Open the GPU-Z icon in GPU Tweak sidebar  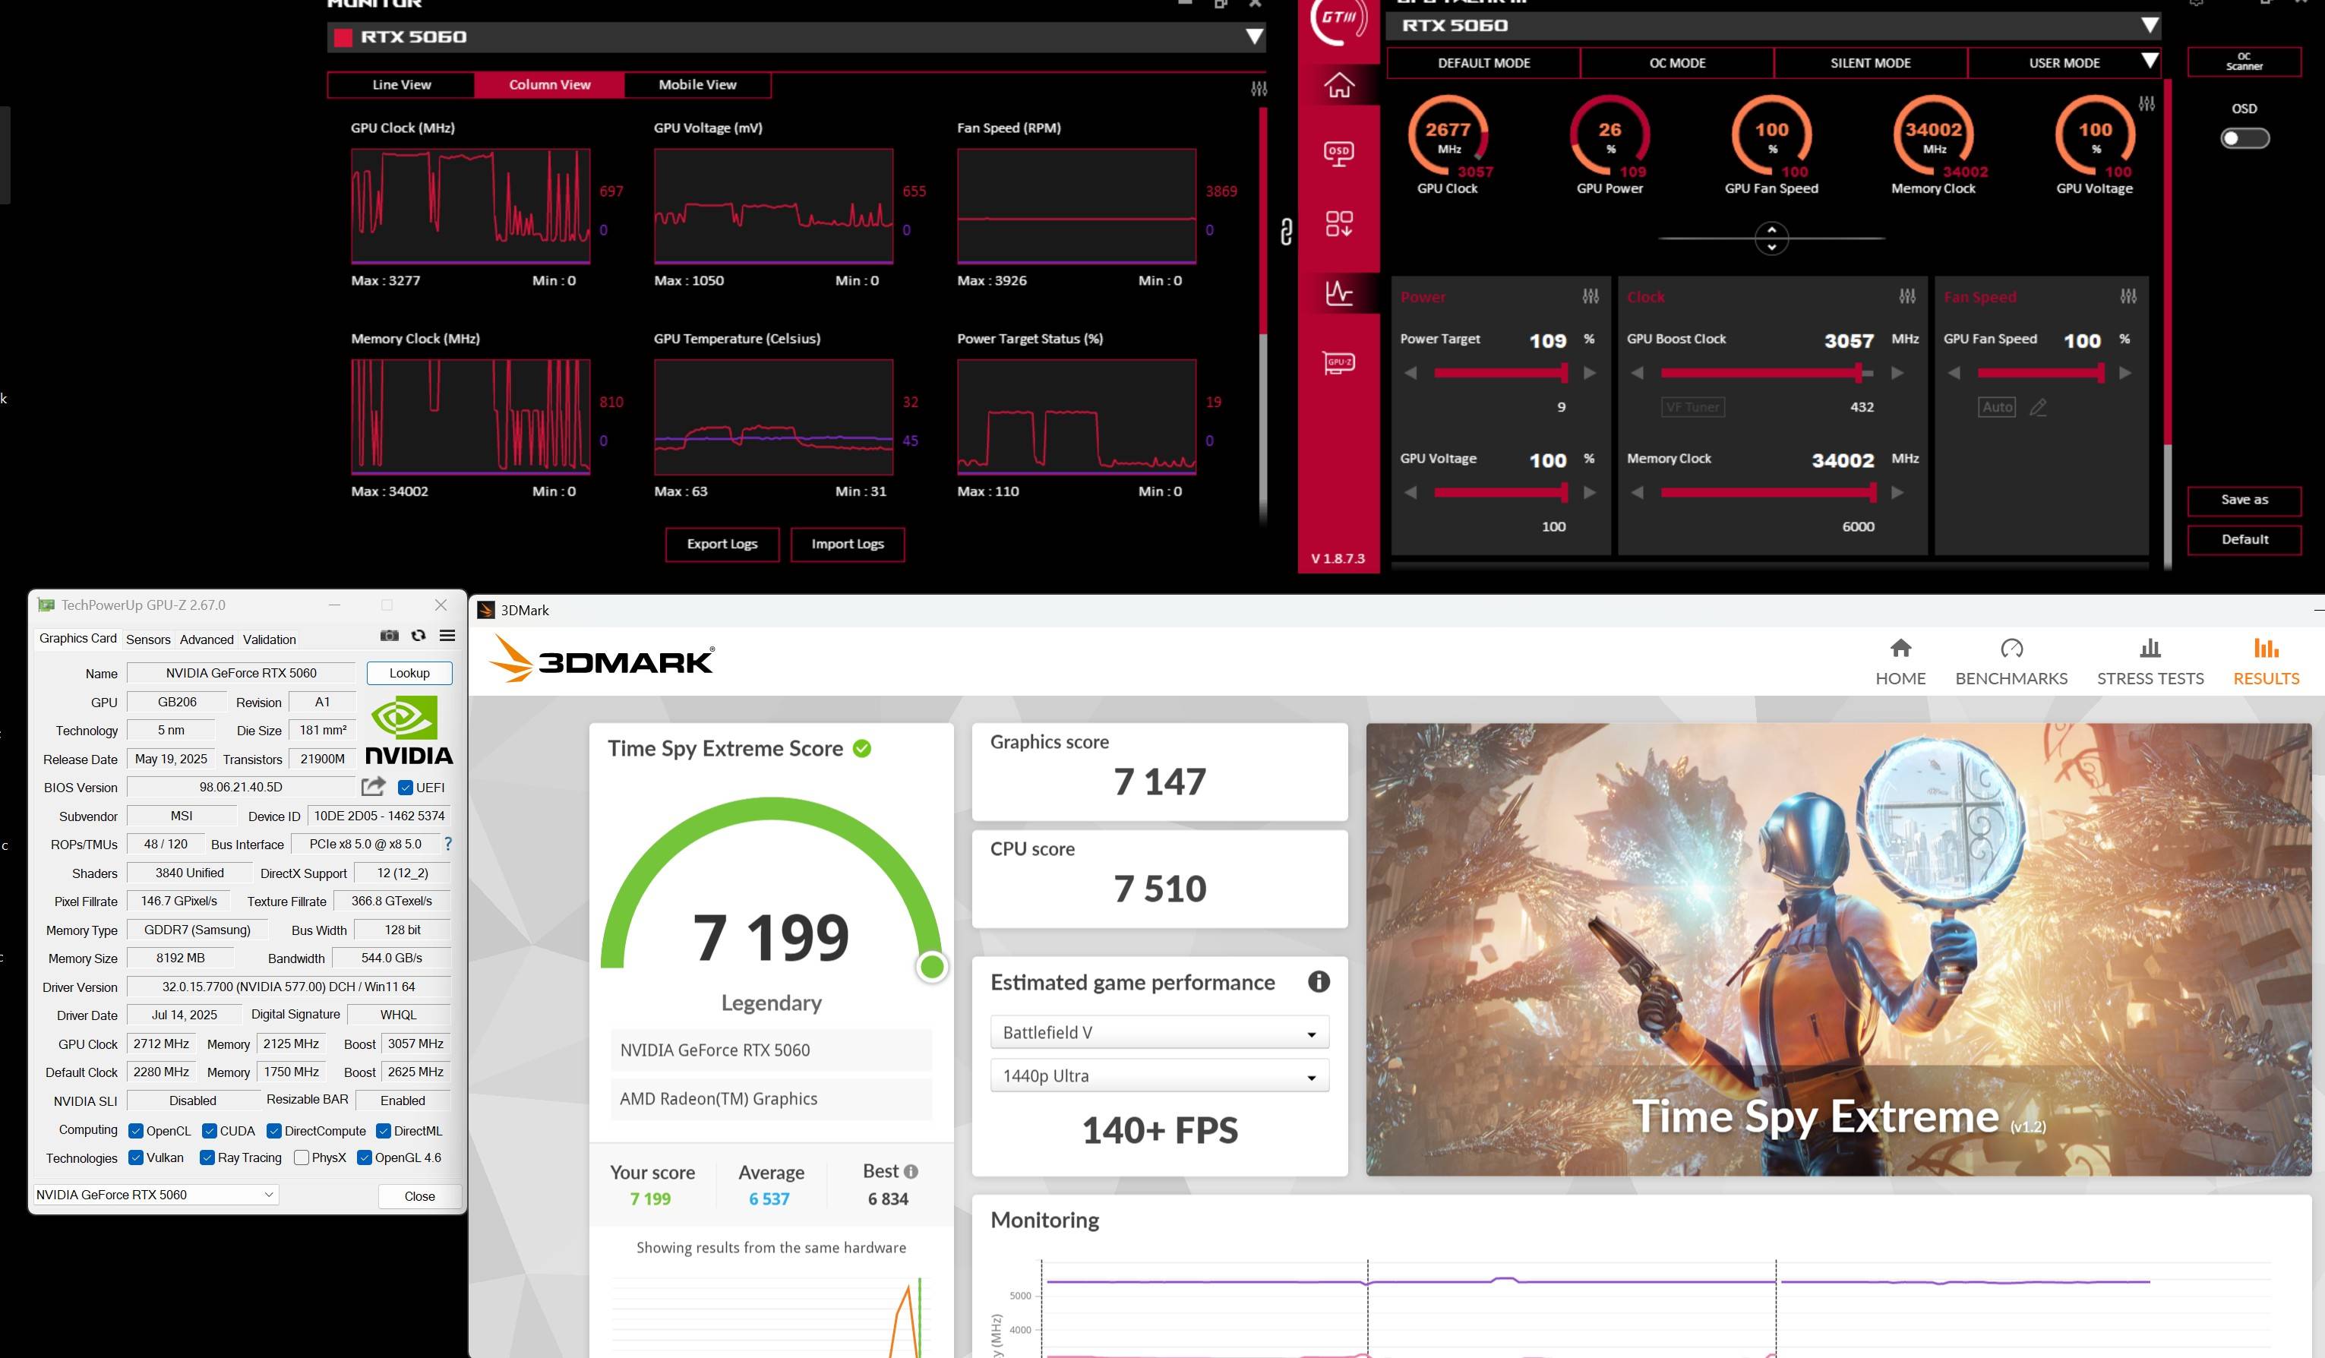point(1339,364)
